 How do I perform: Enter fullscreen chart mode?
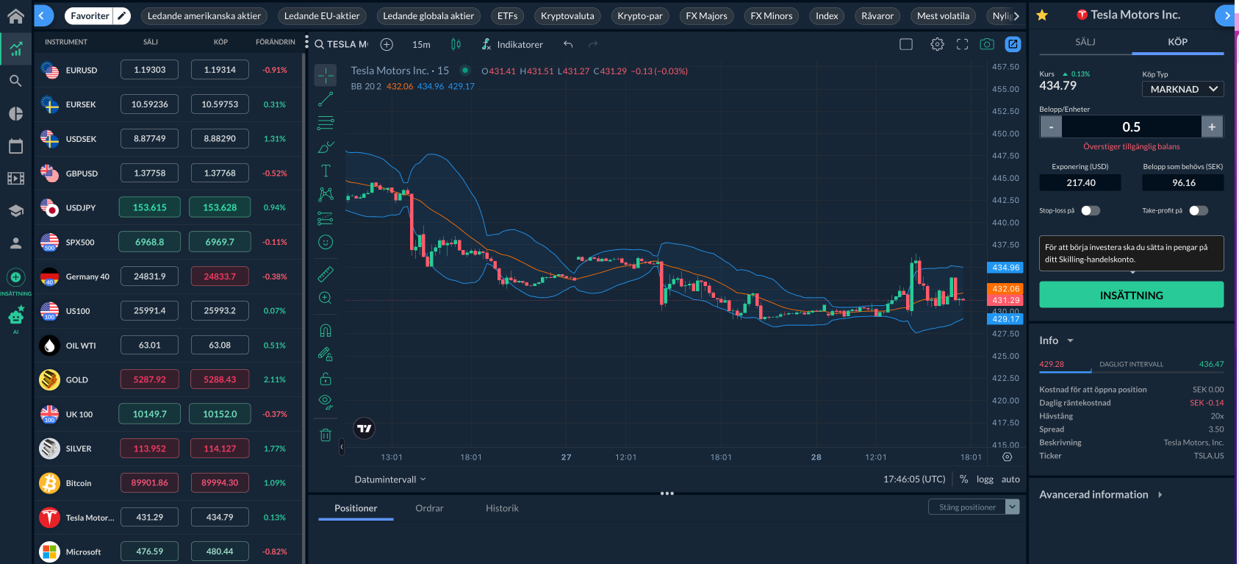coord(962,44)
